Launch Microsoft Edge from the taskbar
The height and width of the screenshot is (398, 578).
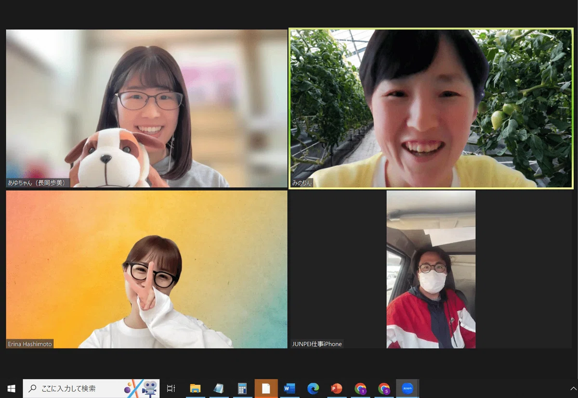(313, 388)
